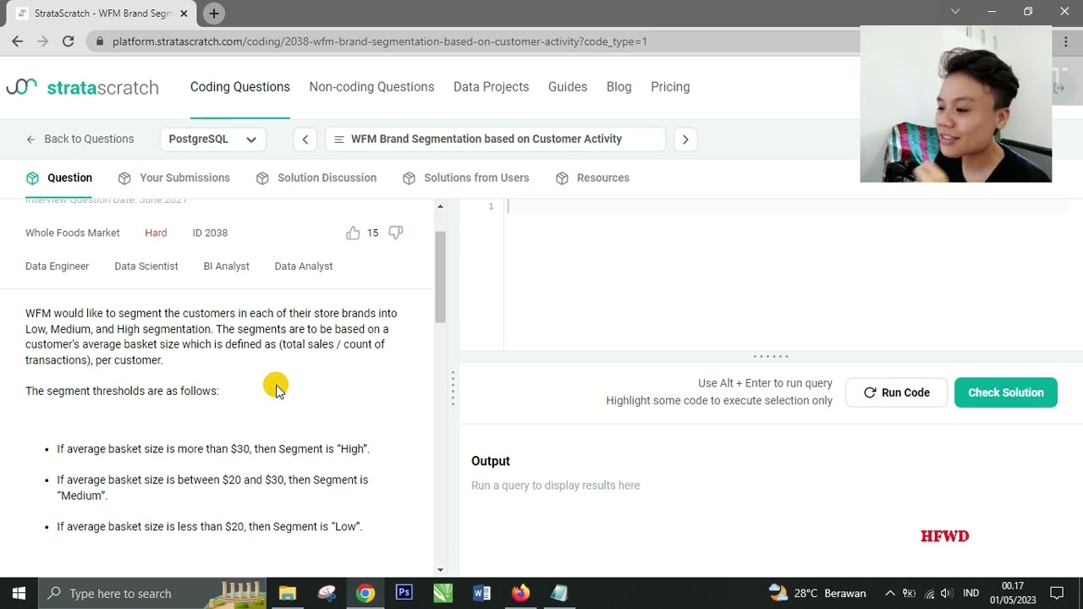Open the Snipping tool taskbar icon
The width and height of the screenshot is (1083, 609).
327,593
